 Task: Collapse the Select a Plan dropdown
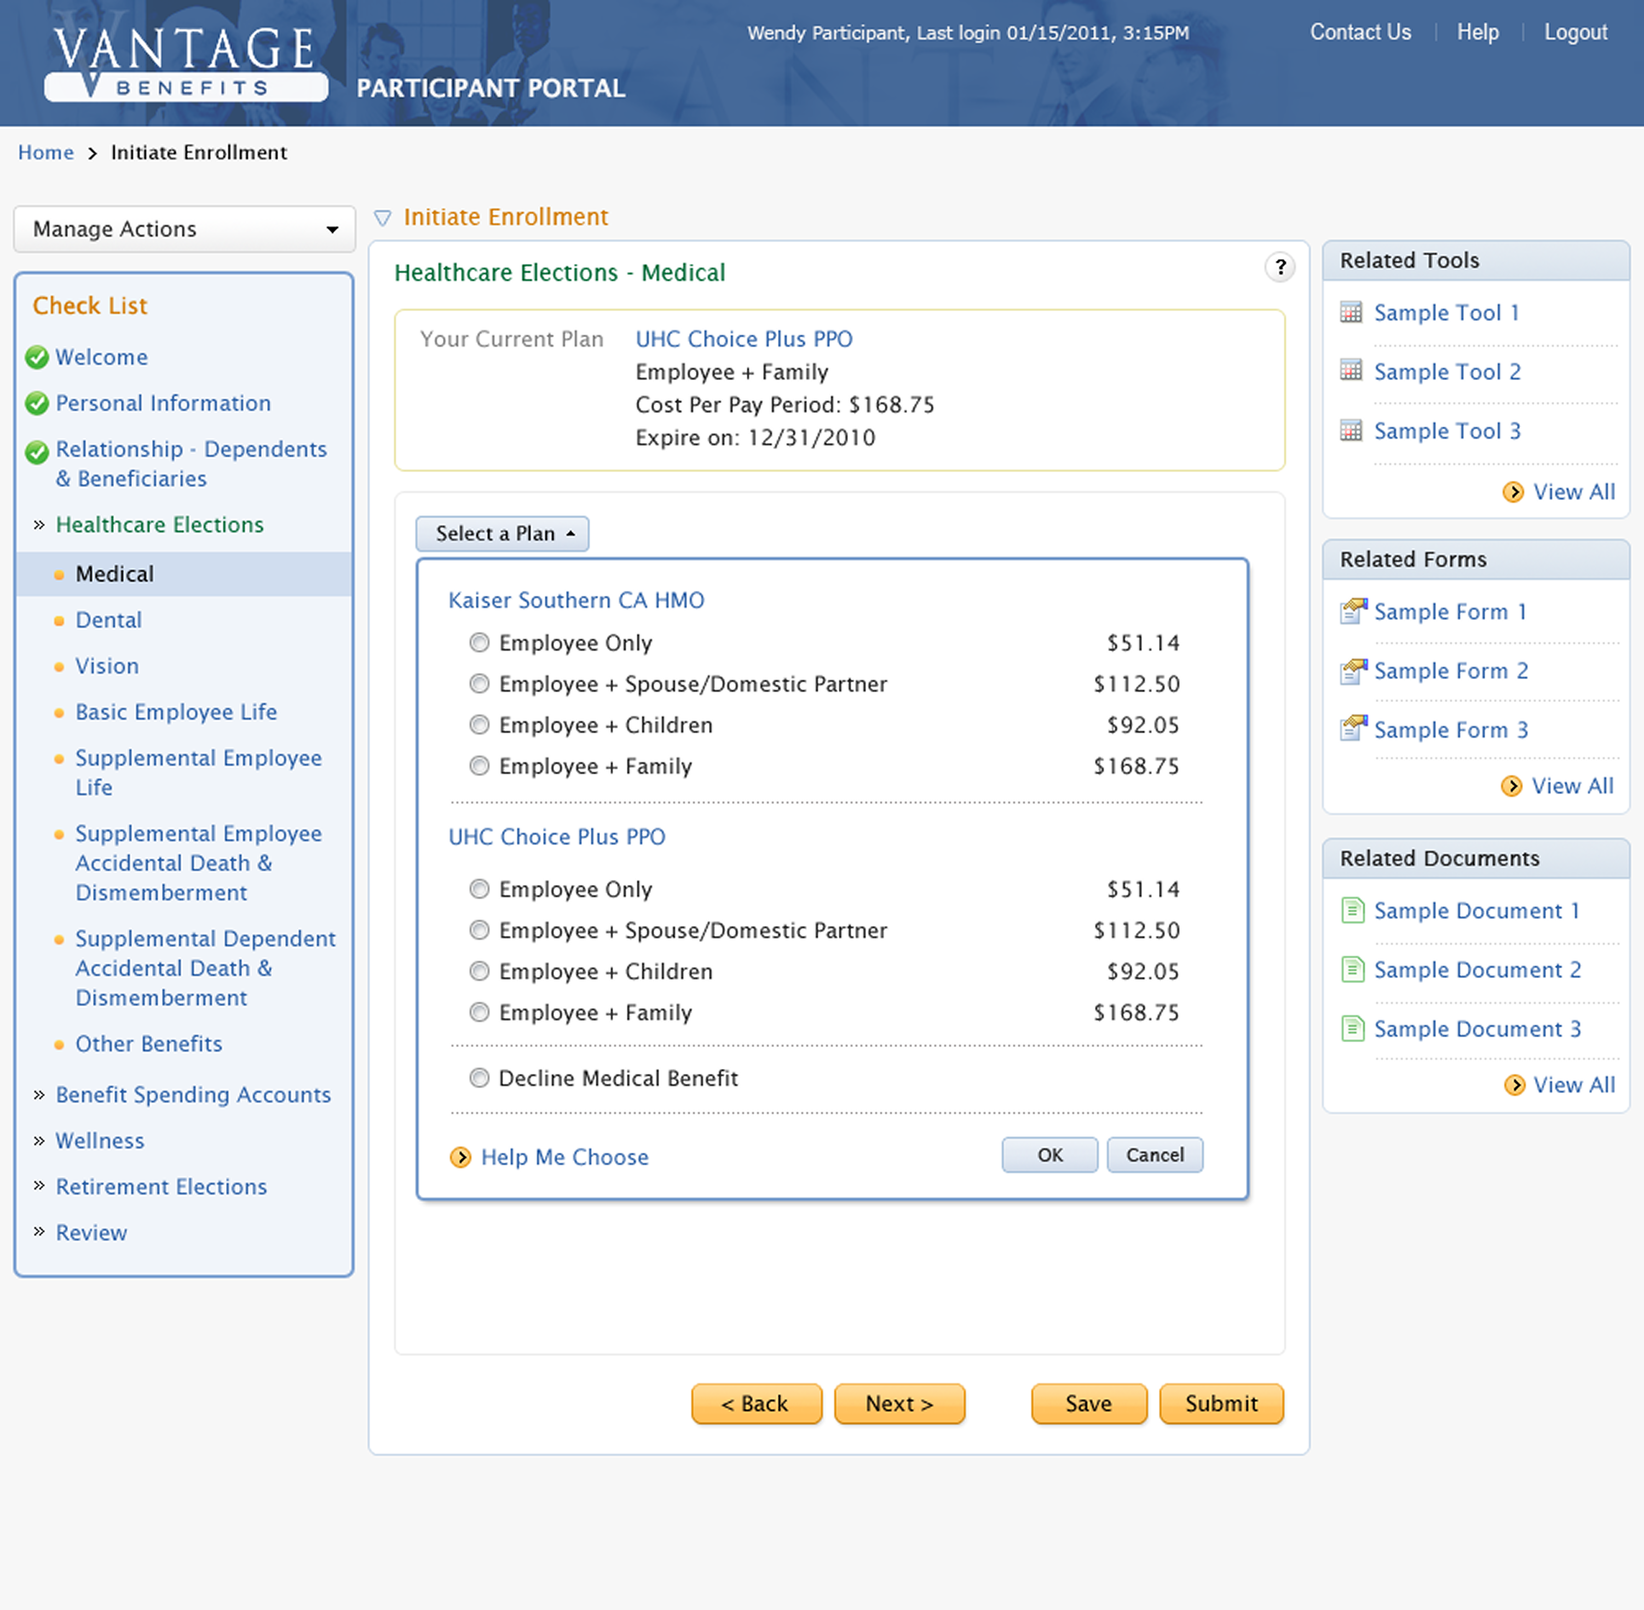coord(502,533)
